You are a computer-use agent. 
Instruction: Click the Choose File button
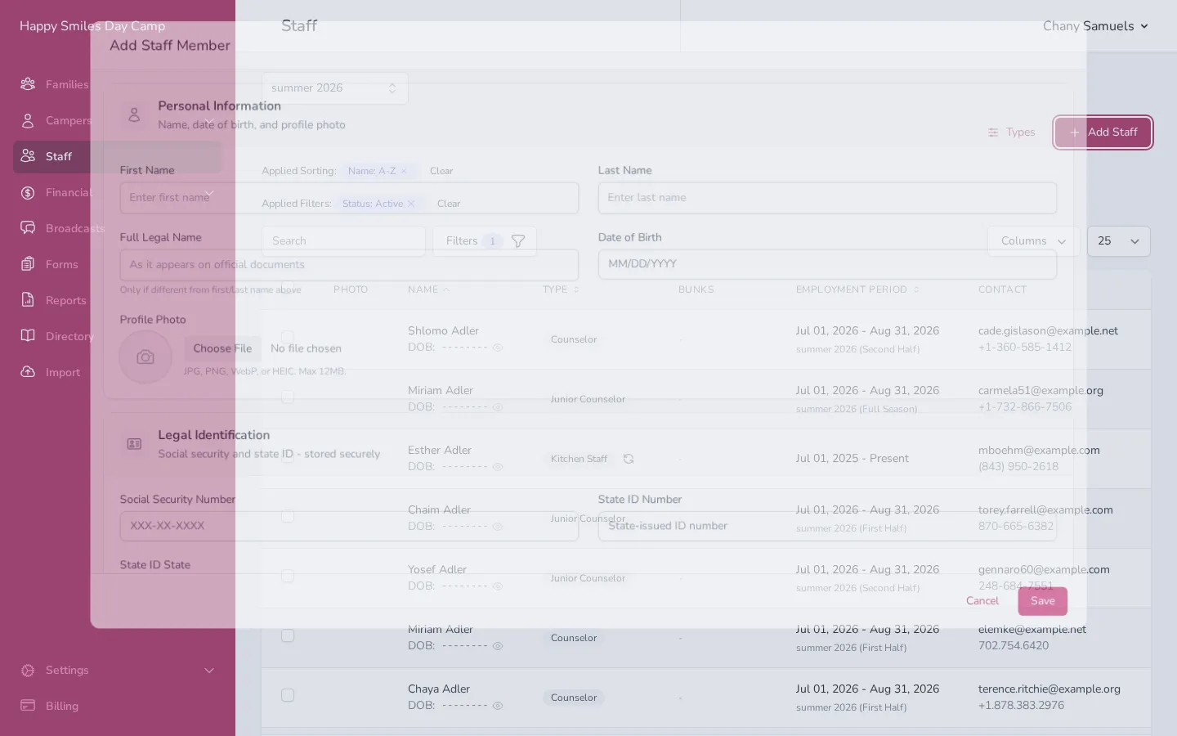click(222, 348)
